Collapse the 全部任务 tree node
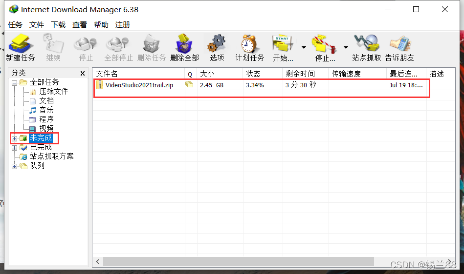The height and width of the screenshot is (274, 464). pyautogui.click(x=14, y=83)
